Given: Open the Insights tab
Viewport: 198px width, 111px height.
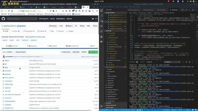Looking at the screenshot, I should [x=70, y=31].
